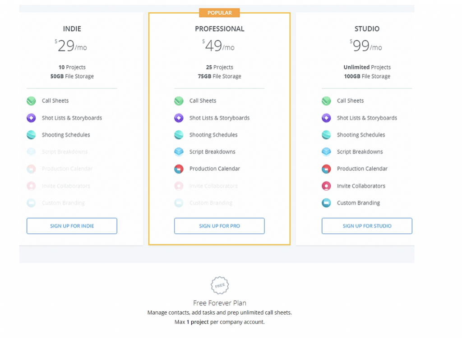
Task: Click Shot Lists & Storyboards icon in Indie plan
Action: [x=31, y=118]
